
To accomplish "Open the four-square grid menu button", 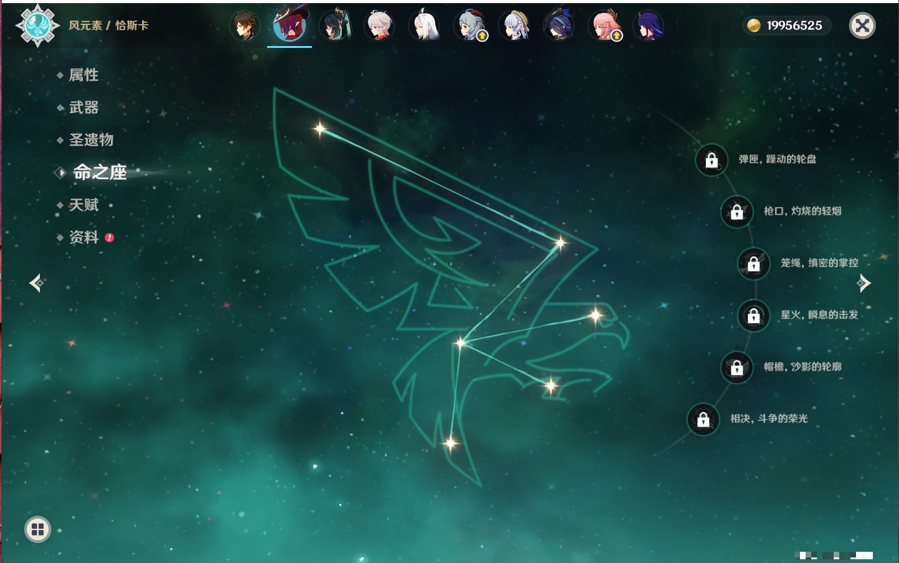I will pos(37,529).
